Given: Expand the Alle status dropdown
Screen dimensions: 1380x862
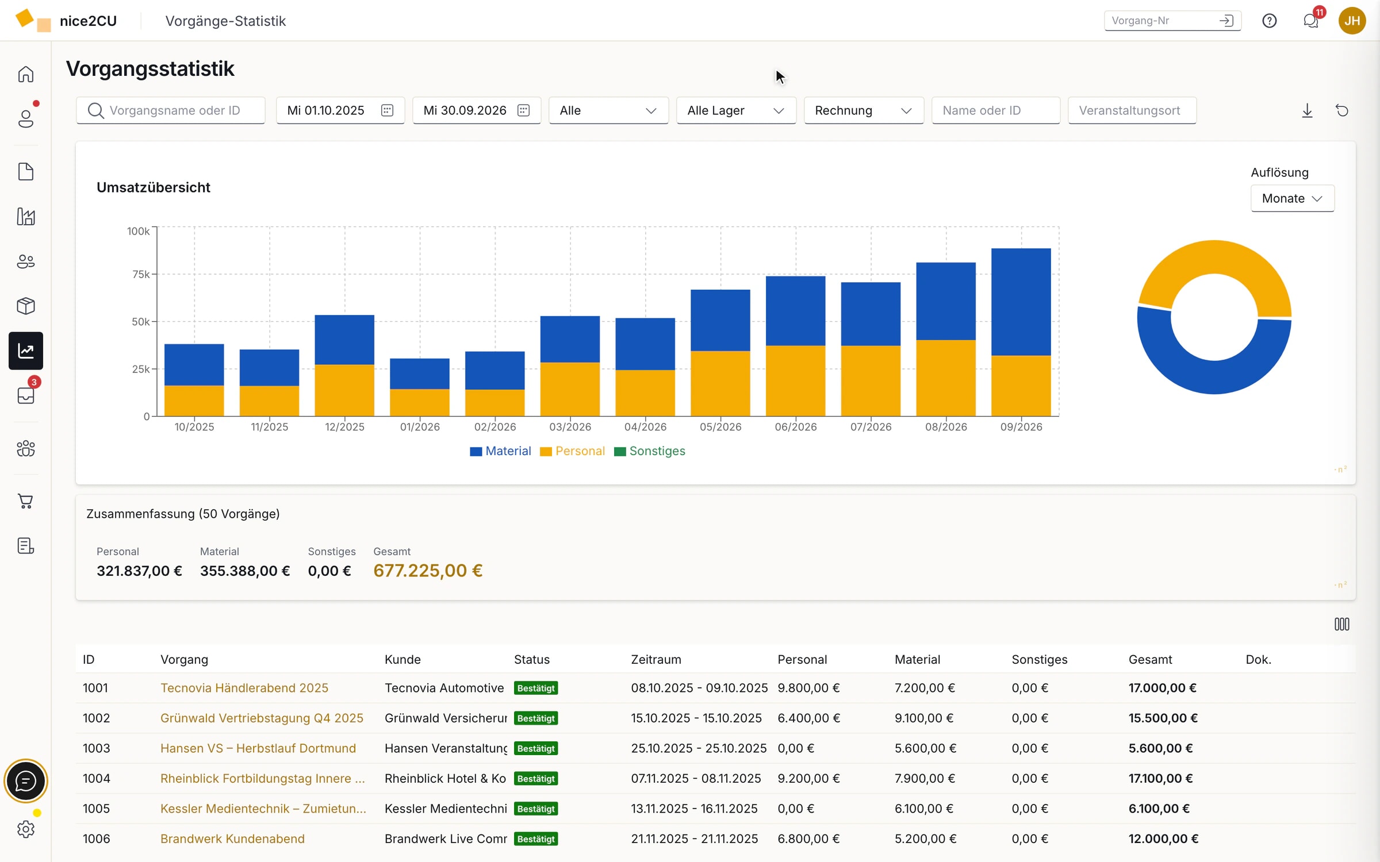Looking at the screenshot, I should point(608,110).
